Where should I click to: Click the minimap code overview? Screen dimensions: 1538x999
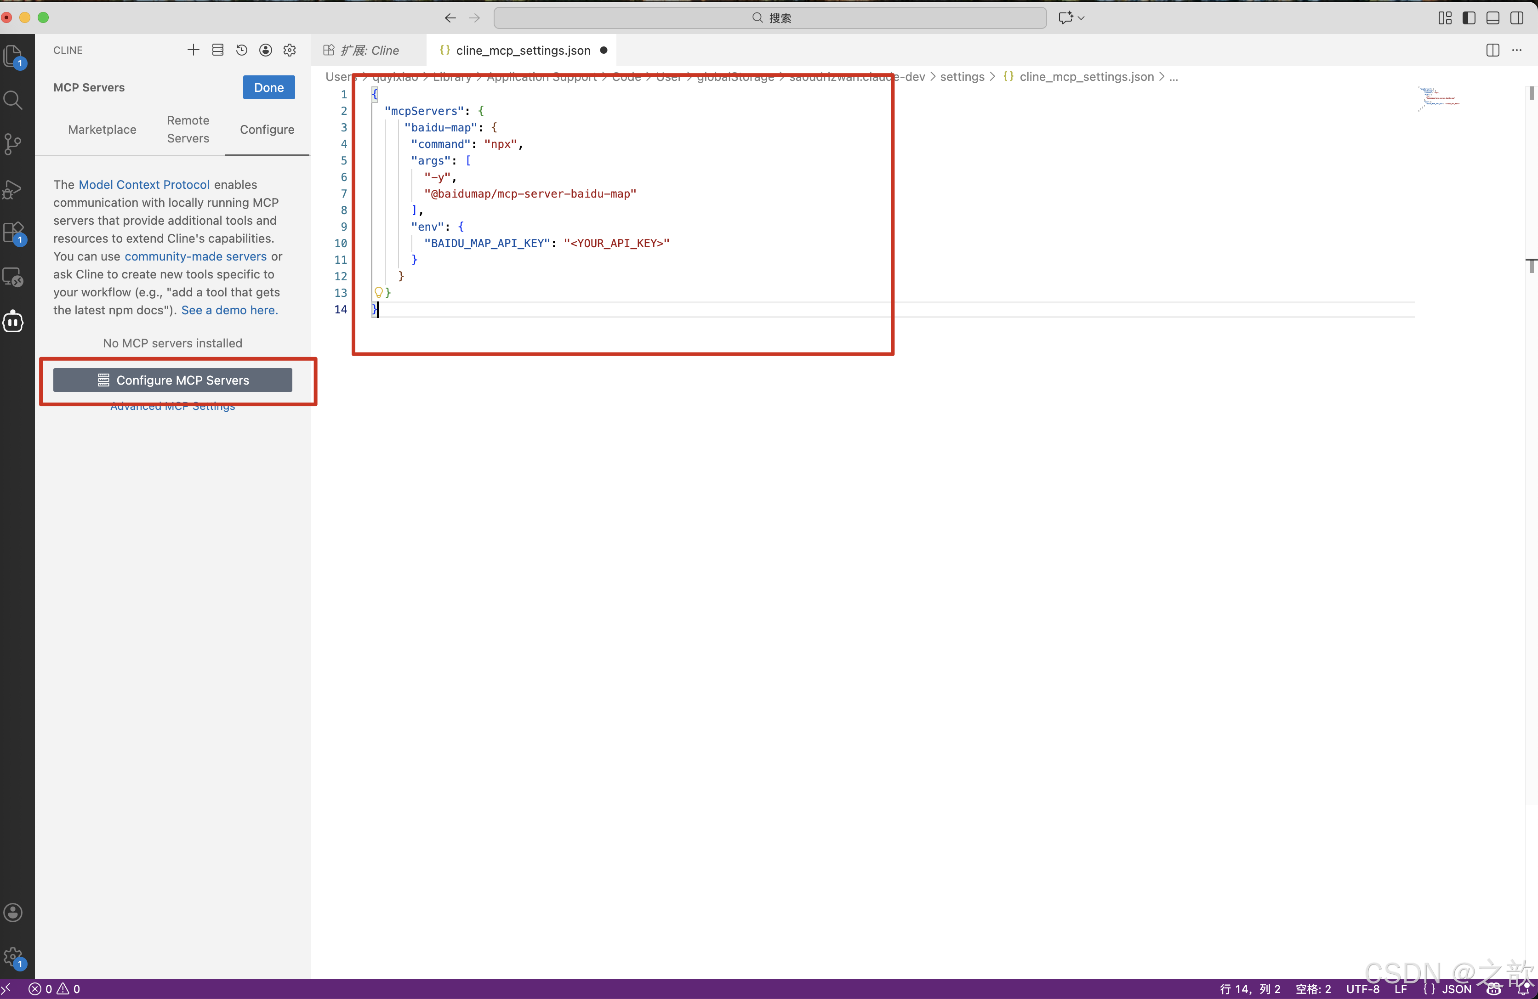click(1438, 98)
